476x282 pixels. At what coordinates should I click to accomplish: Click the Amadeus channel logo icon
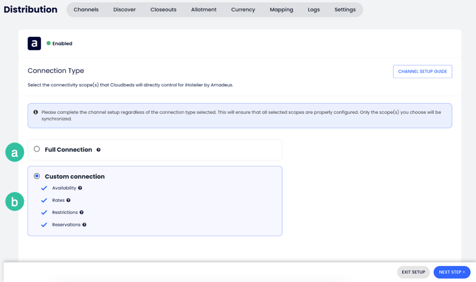(34, 43)
